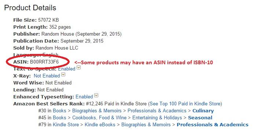The width and height of the screenshot is (269, 134).
Task: Open See Top 100 Paid in Kindle Store
Action: click(x=185, y=104)
